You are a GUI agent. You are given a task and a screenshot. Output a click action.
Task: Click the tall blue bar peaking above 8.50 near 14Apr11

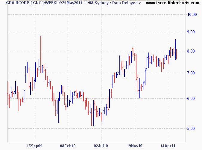176,49
